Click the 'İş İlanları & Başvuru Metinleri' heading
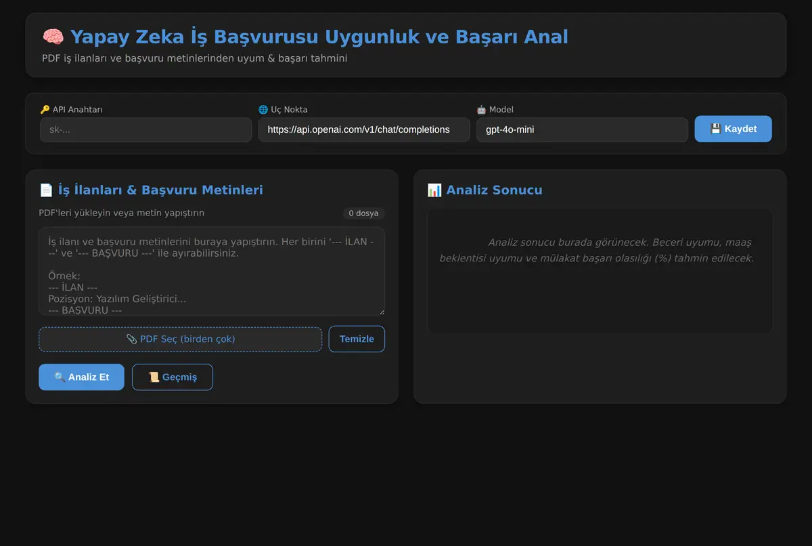This screenshot has height=546, width=812. 151,190
